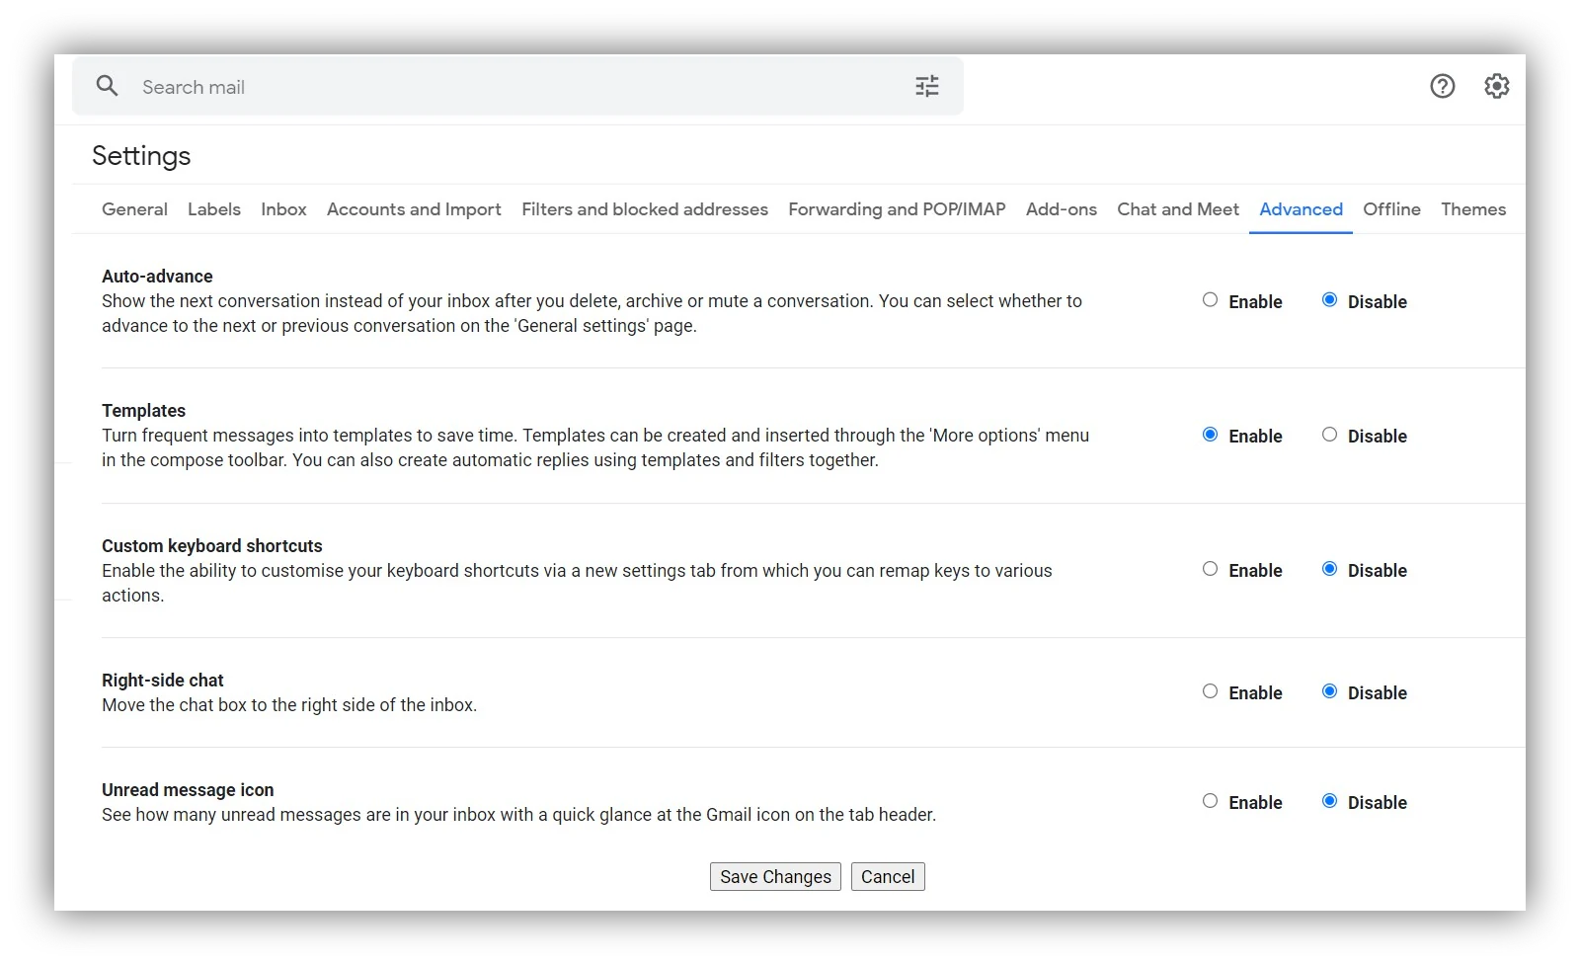Click the Auto-advance heading text
The height and width of the screenshot is (965, 1580).
[x=157, y=277]
